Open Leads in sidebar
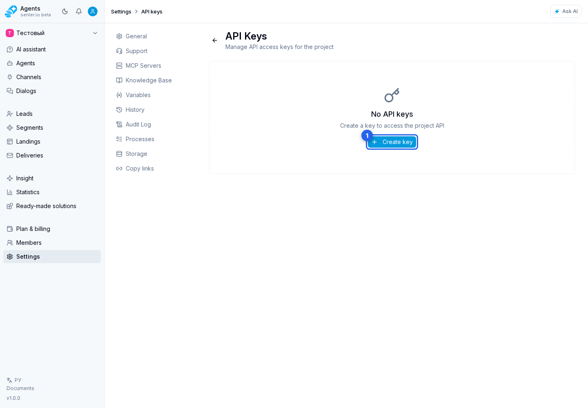 (x=52, y=114)
